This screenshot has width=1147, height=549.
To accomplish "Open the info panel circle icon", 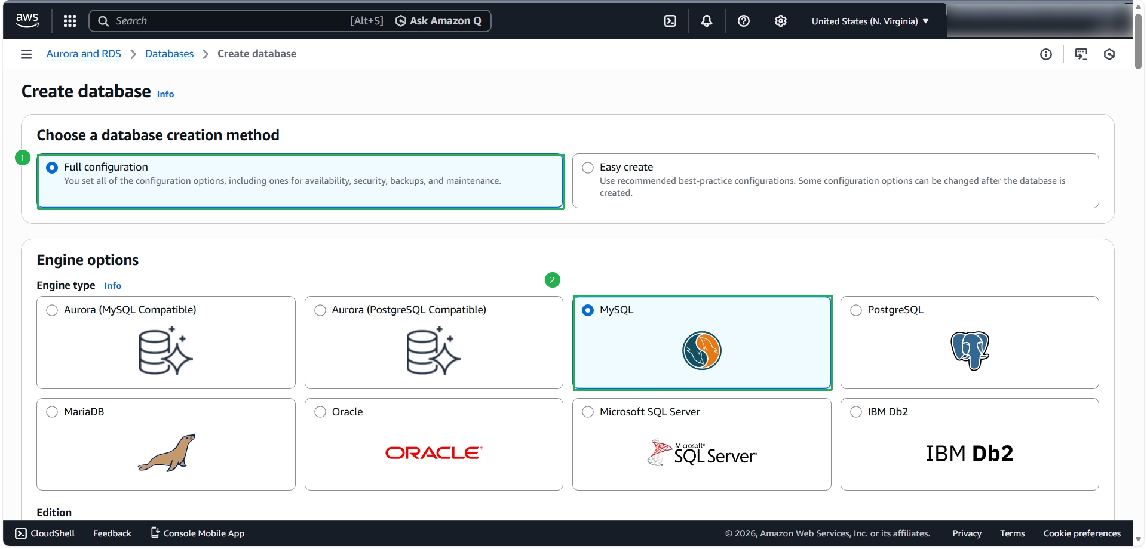I will point(1046,54).
